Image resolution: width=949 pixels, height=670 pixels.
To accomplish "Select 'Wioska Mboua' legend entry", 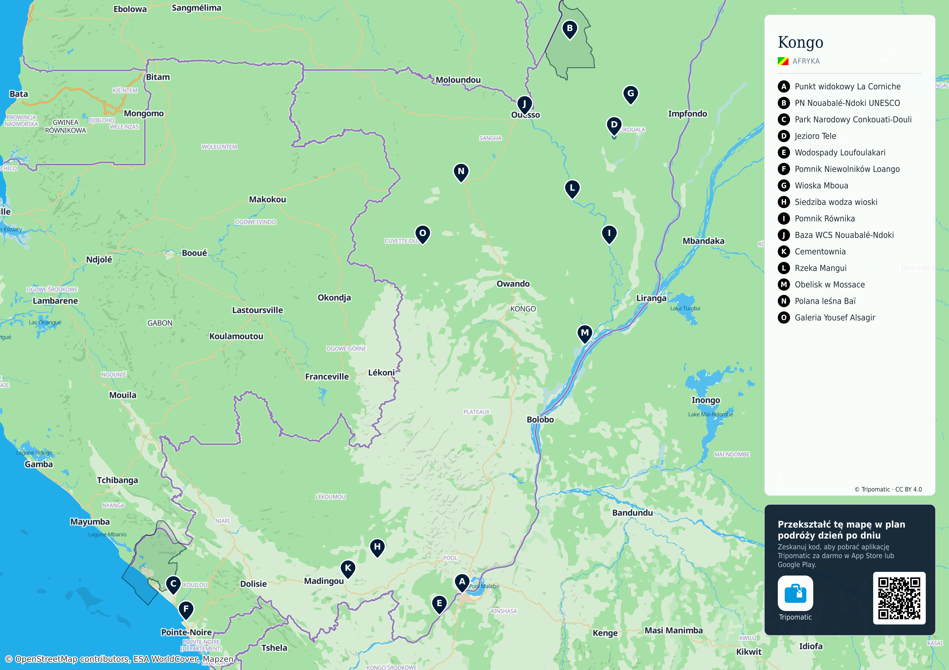I will pos(821,186).
